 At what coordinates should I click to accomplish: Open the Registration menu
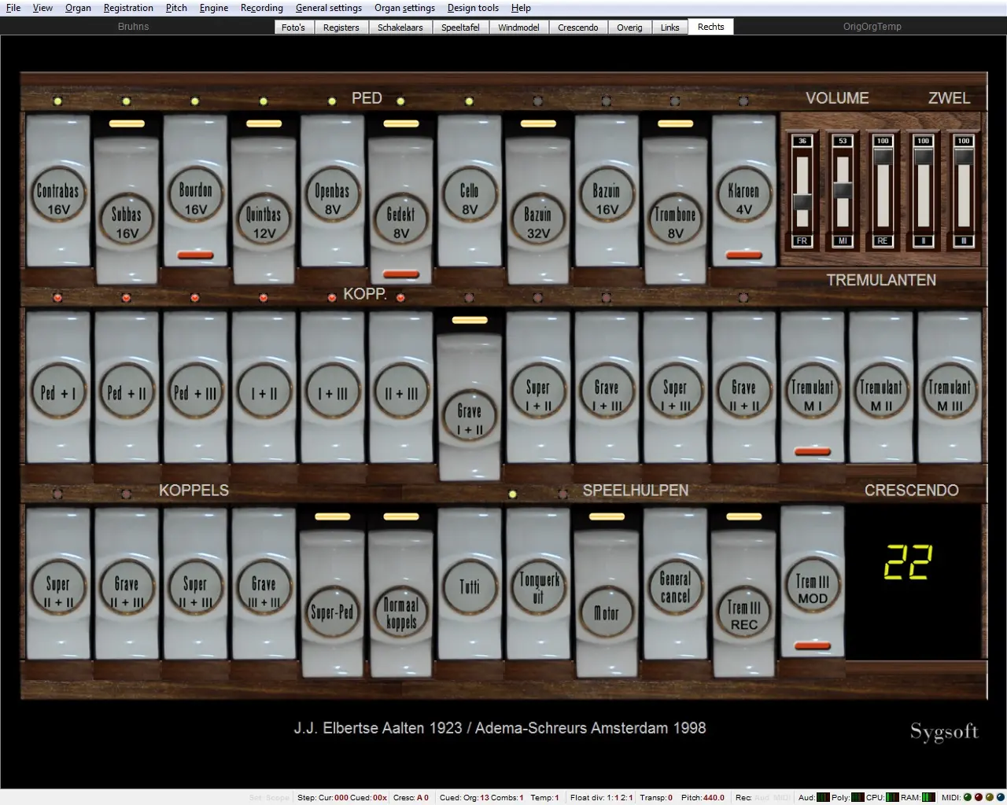click(128, 8)
